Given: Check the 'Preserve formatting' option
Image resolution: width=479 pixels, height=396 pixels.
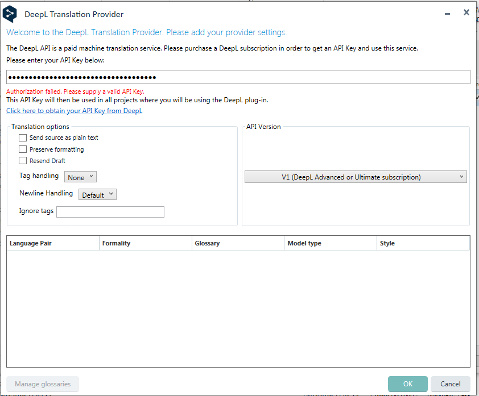Looking at the screenshot, I should point(23,149).
